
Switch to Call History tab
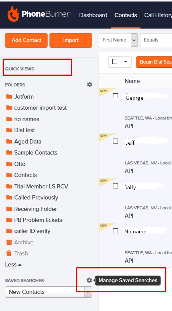tap(158, 15)
